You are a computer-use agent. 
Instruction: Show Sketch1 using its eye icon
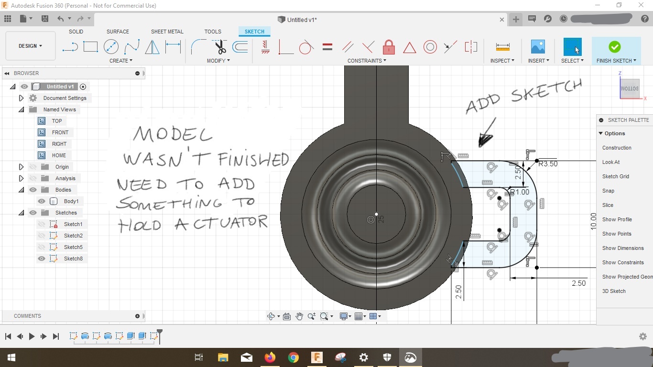coord(42,224)
